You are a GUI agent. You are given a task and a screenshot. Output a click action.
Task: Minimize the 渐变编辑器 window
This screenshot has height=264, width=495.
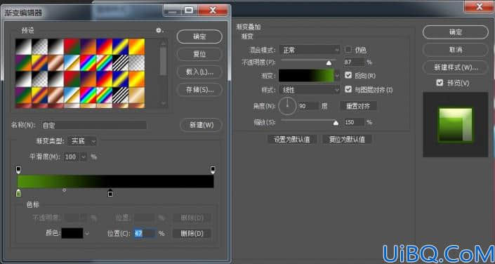172,11
